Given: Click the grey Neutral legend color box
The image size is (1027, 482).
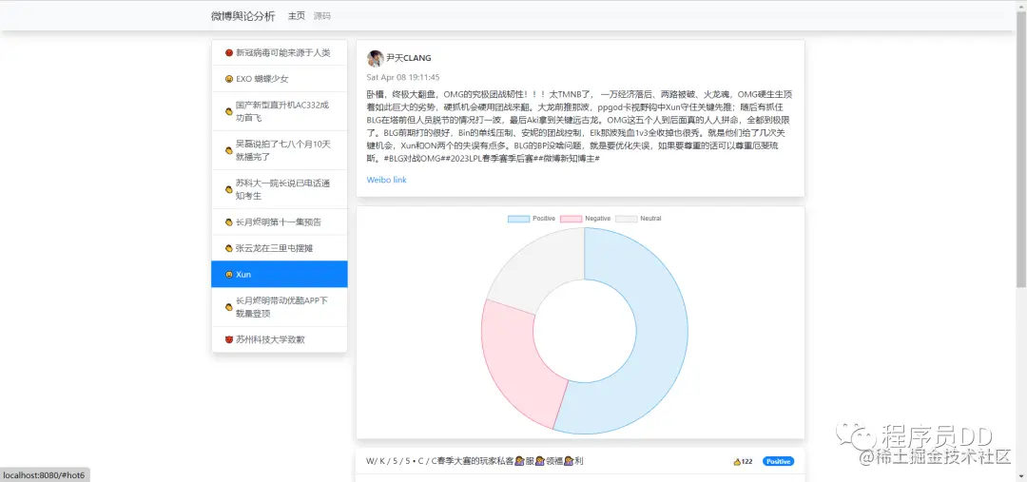Looking at the screenshot, I should (626, 218).
